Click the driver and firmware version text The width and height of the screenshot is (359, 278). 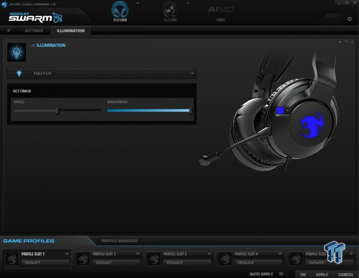point(32,4)
